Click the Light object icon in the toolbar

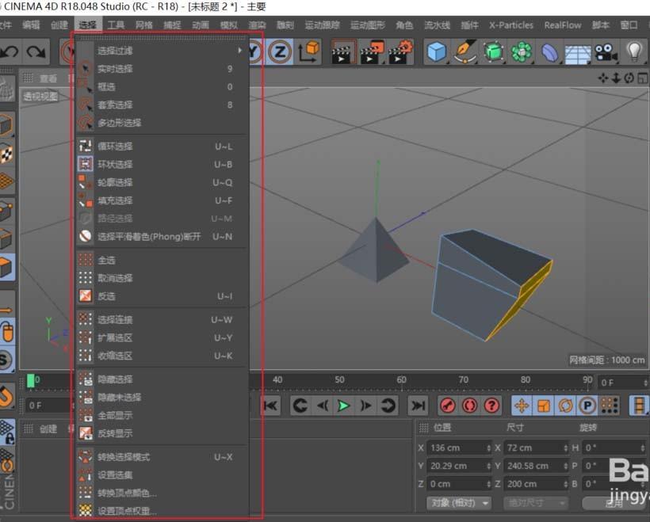(632, 52)
